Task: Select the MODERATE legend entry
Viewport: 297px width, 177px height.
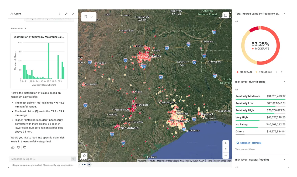Action: 244,72
